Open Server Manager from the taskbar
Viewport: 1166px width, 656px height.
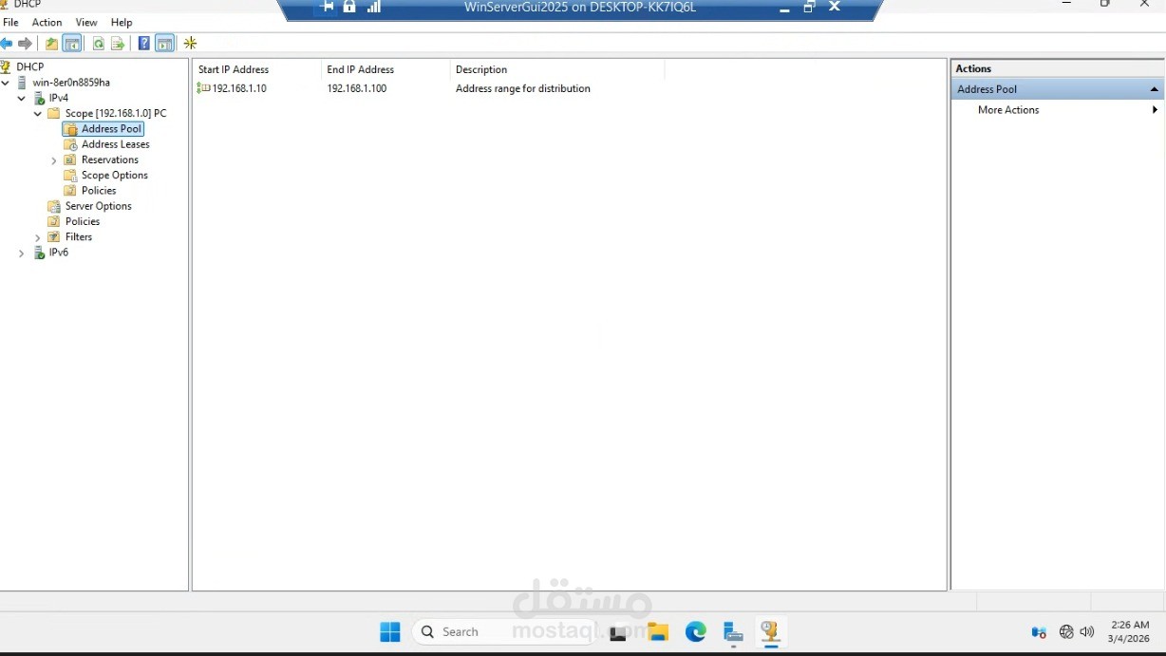point(733,632)
